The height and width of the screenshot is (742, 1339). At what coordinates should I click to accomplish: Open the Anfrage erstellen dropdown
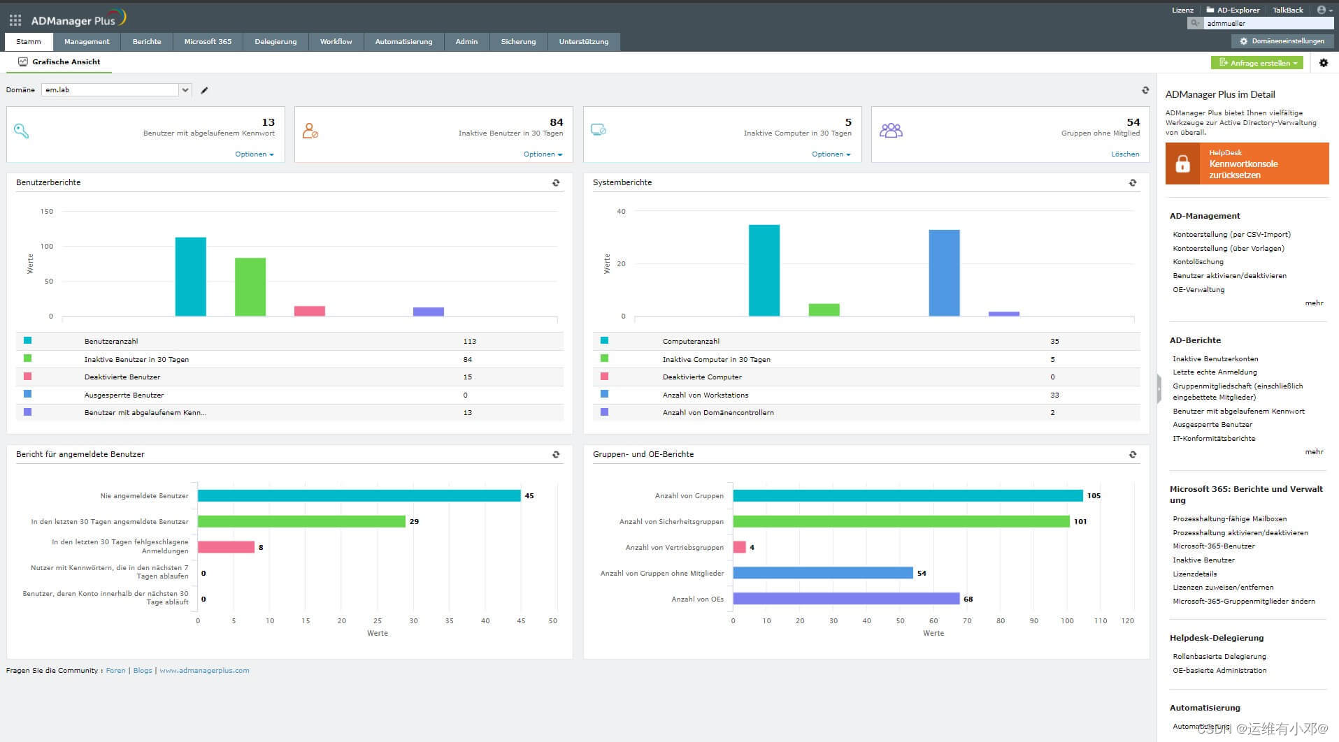click(x=1256, y=63)
